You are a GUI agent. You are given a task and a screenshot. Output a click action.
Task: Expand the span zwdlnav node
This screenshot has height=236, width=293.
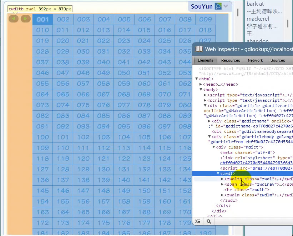222,184
